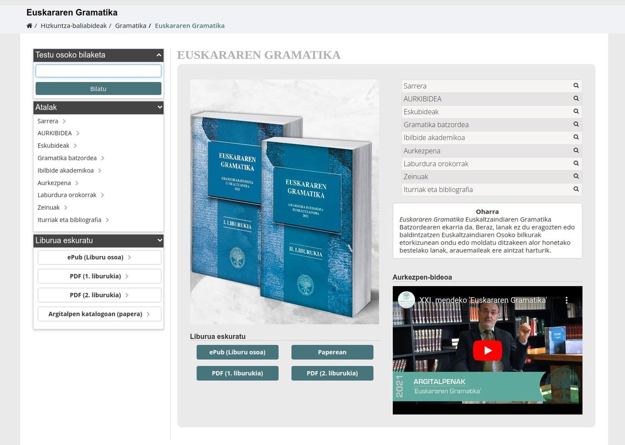Open the Zeinuak row in the section table
Image resolution: width=625 pixels, height=445 pixels.
pos(492,177)
